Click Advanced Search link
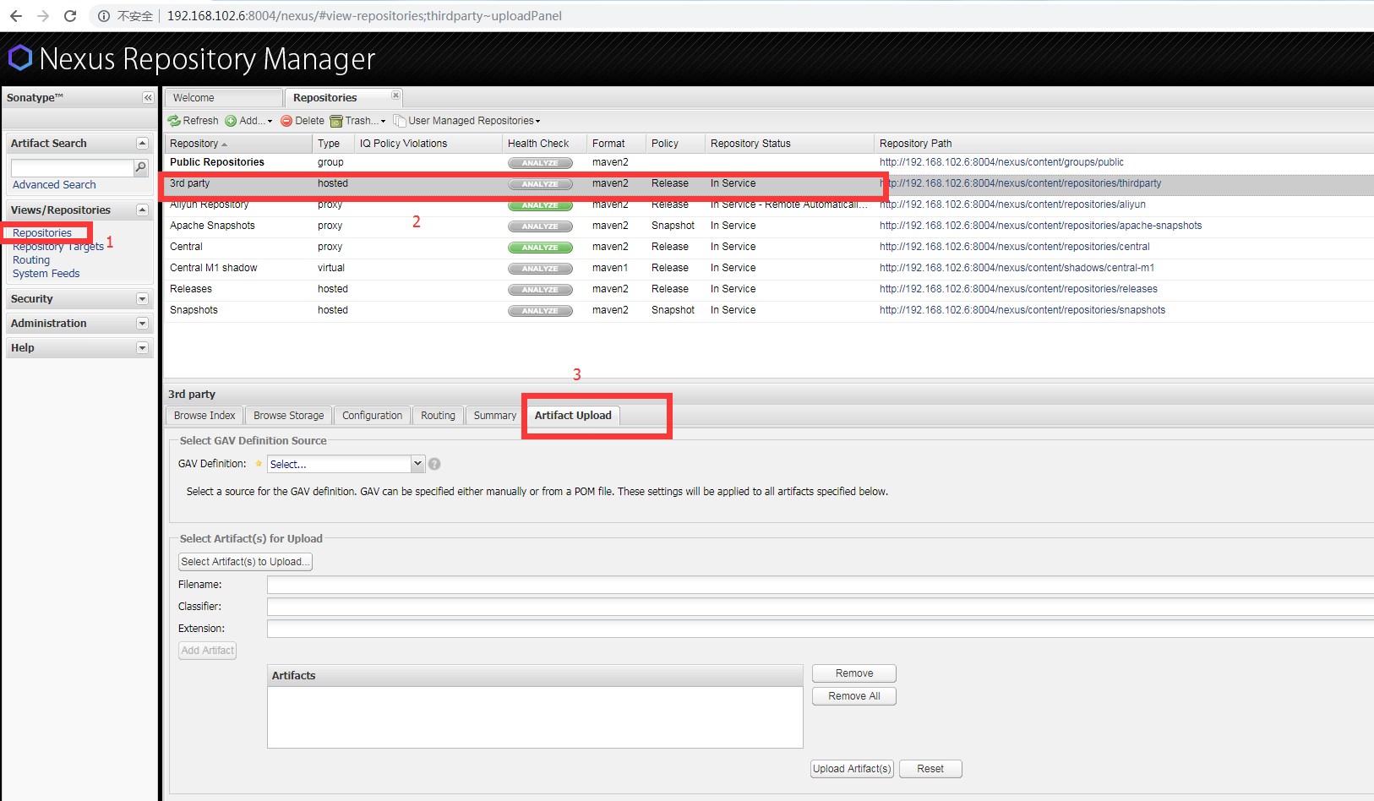 [x=54, y=185]
